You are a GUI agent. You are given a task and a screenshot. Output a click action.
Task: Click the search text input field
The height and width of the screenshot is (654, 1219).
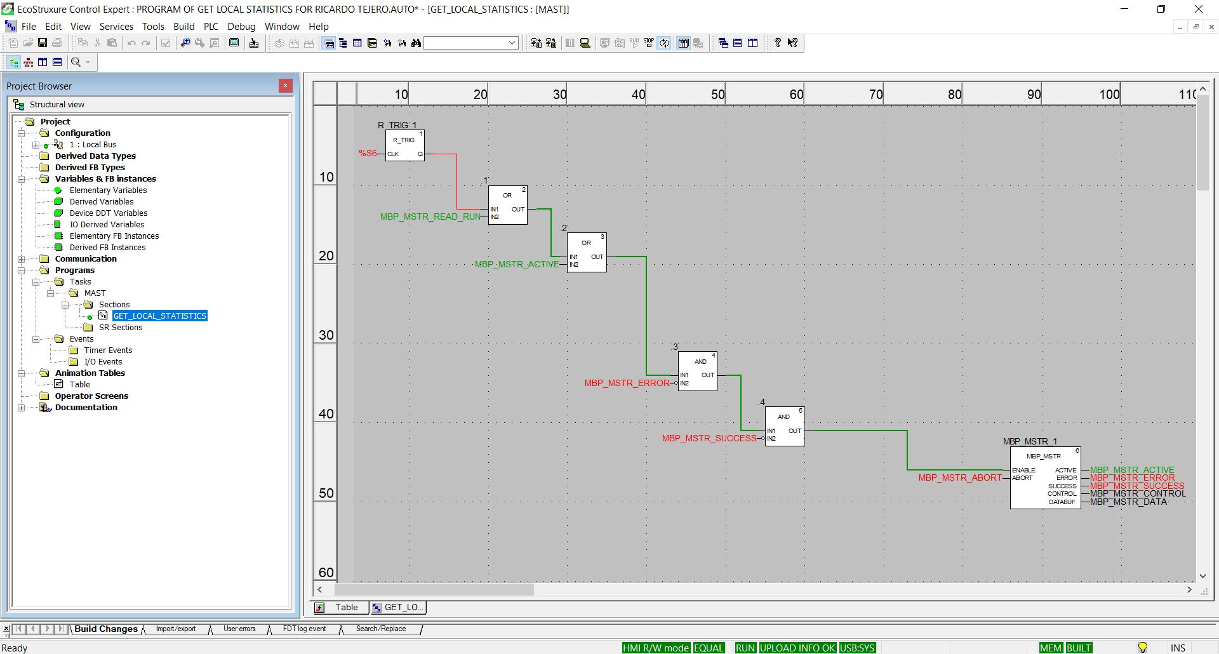465,43
